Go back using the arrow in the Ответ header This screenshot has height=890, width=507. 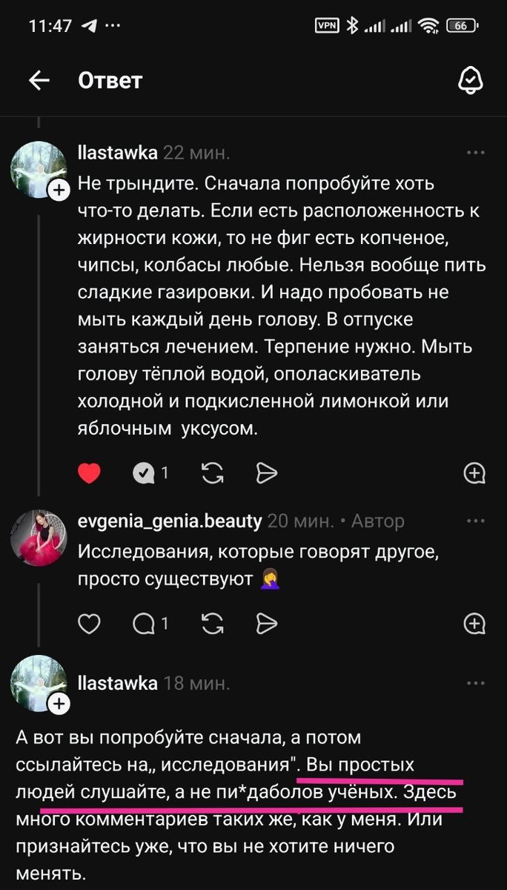pos(39,82)
